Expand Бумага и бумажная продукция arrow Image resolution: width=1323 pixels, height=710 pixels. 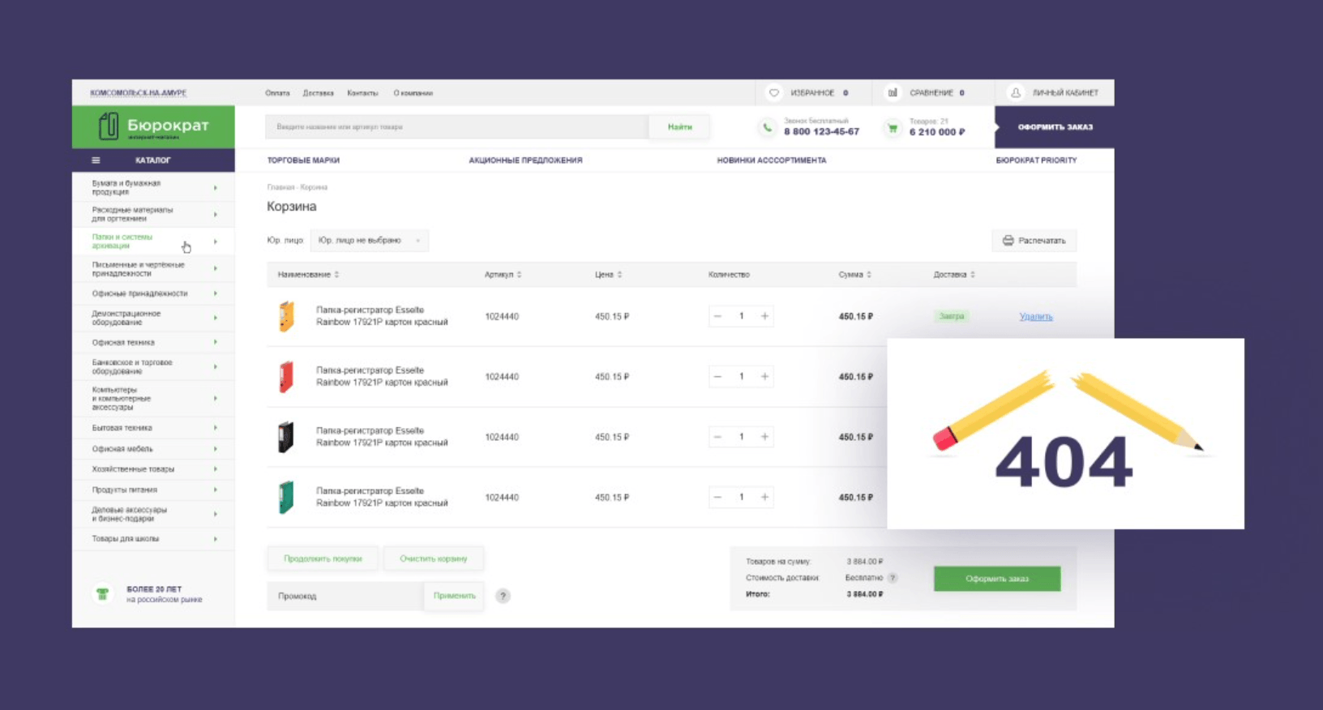pyautogui.click(x=216, y=188)
